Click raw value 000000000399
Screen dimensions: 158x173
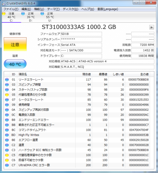(x=139, y=95)
